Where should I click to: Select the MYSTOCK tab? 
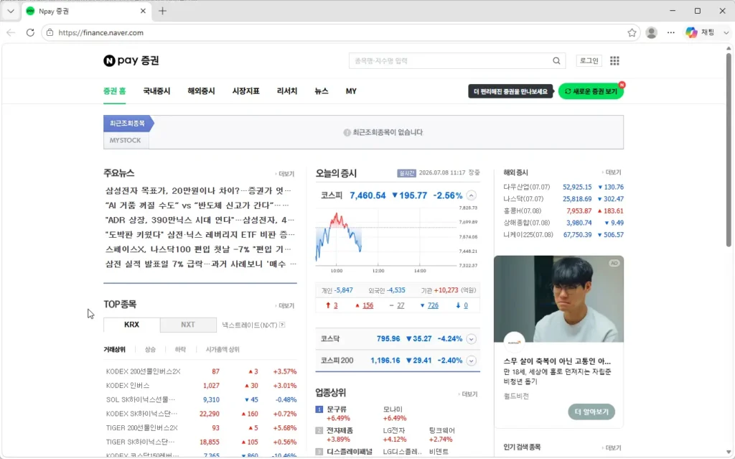click(125, 140)
